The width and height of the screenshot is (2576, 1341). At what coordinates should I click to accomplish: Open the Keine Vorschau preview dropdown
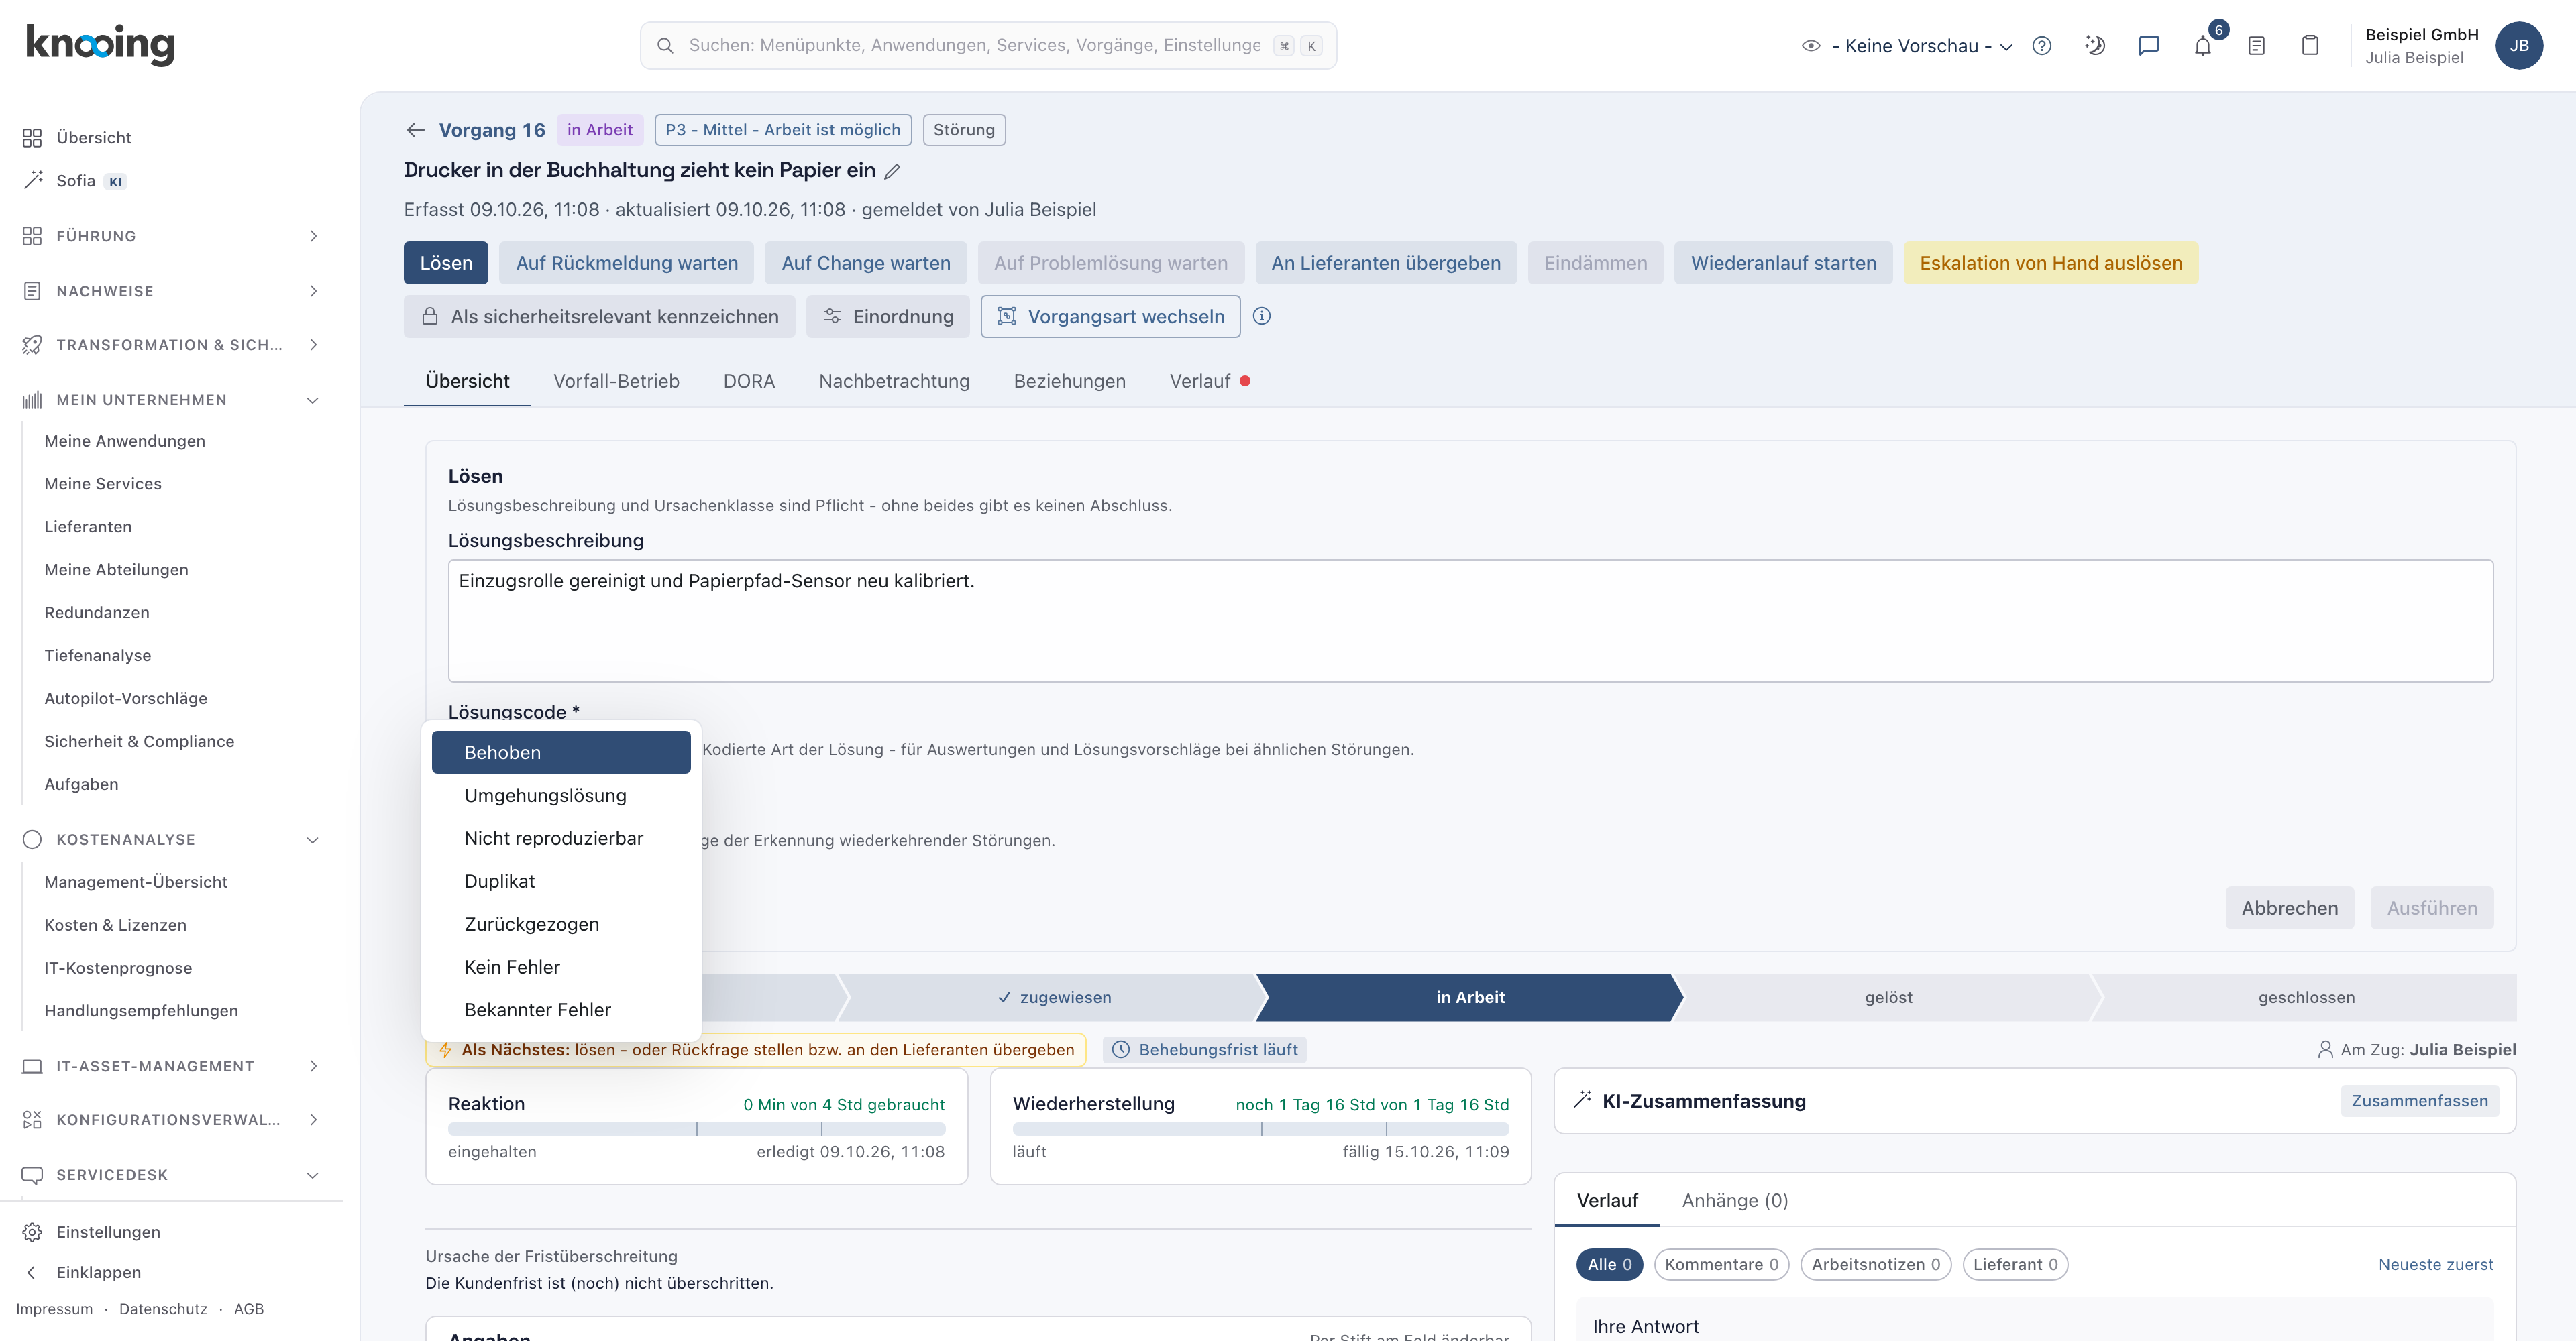(1908, 46)
